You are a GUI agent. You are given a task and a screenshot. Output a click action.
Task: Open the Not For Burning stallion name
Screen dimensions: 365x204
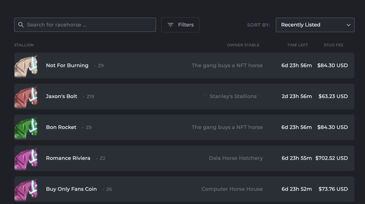point(67,66)
